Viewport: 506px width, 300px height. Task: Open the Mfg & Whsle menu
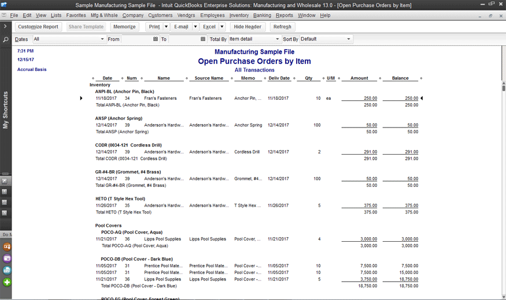[x=104, y=15]
